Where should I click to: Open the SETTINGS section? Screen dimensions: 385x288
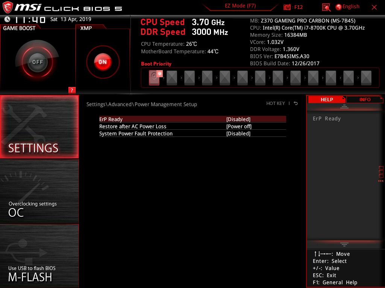click(39, 127)
